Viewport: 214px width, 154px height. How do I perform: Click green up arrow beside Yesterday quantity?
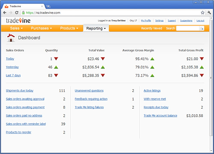click(56, 67)
